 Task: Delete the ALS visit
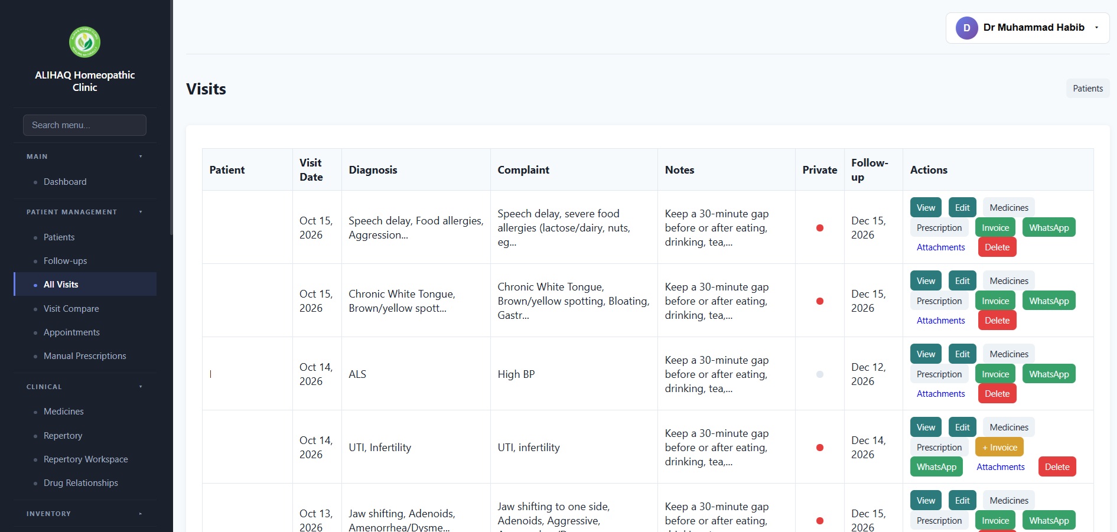pos(997,394)
